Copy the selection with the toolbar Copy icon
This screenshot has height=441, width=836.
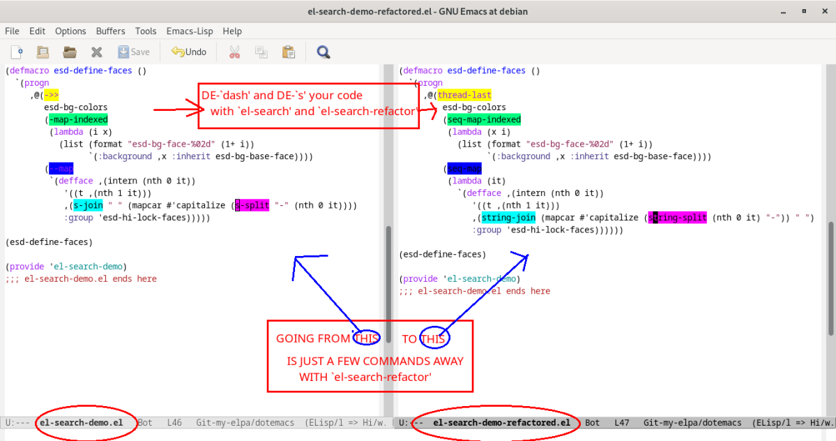click(x=261, y=52)
